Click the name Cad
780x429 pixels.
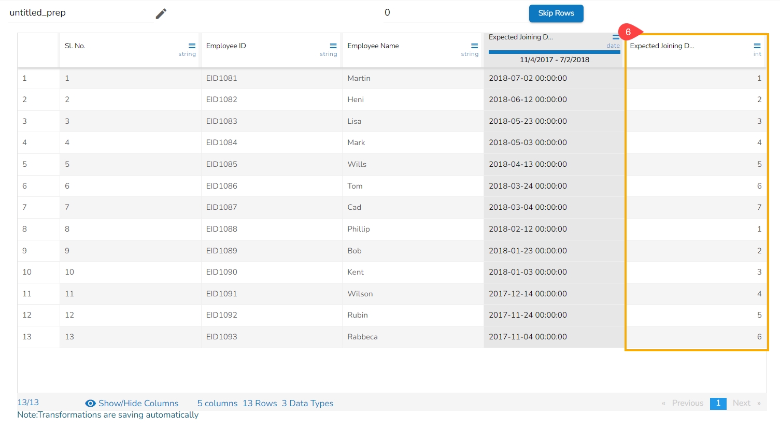[354, 207]
